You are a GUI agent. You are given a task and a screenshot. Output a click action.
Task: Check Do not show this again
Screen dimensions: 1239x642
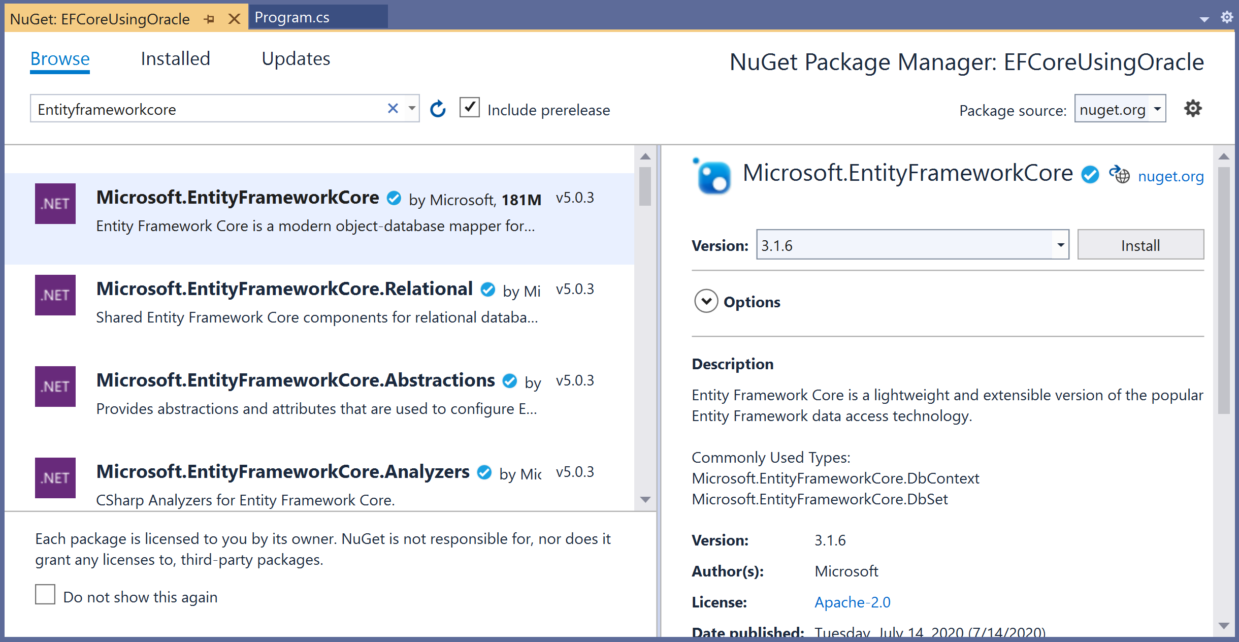point(45,594)
